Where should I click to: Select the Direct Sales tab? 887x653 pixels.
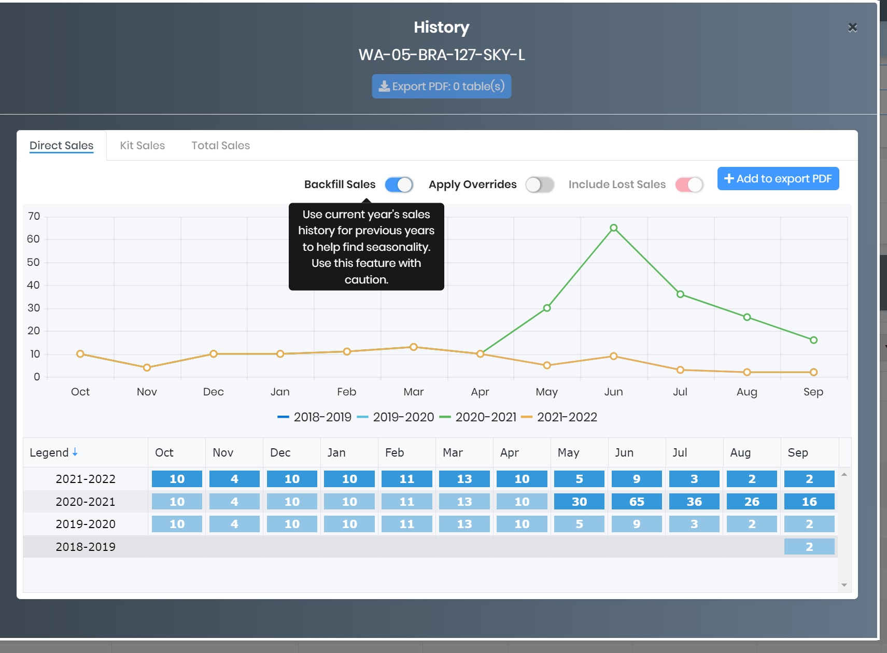click(62, 146)
